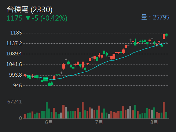Click the current price 1175
Image resolution: width=176 pixels, height=132 pixels.
(x=15, y=18)
